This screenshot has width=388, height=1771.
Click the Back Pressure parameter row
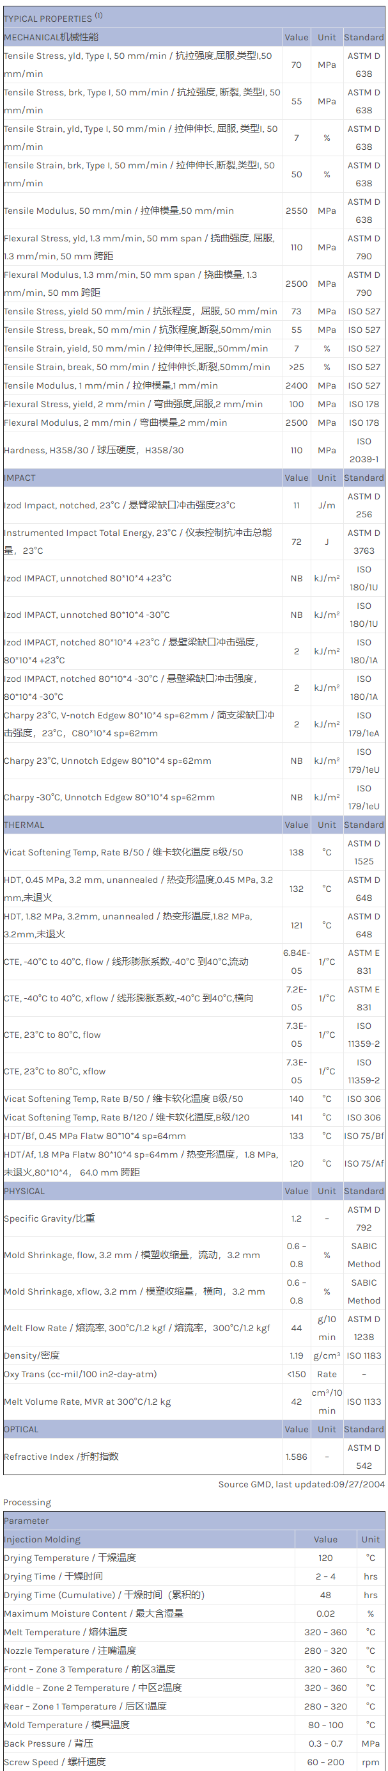tap(48, 1743)
